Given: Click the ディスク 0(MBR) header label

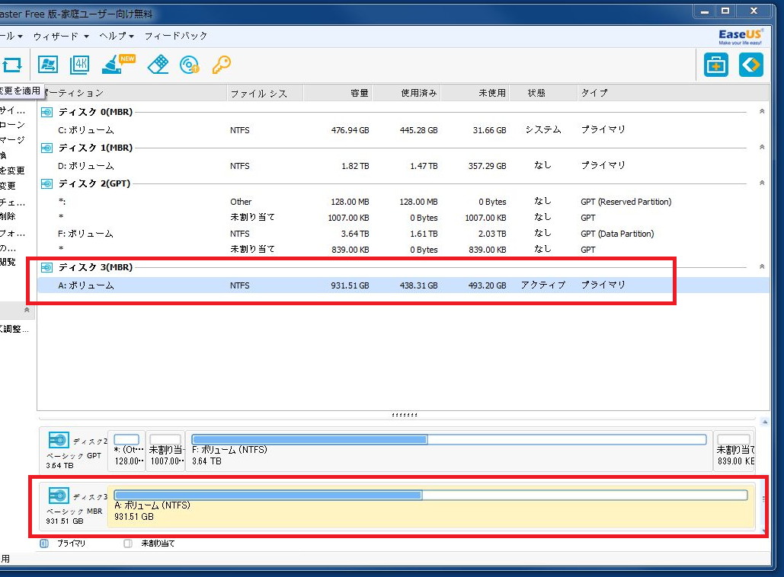Looking at the screenshot, I should (95, 113).
